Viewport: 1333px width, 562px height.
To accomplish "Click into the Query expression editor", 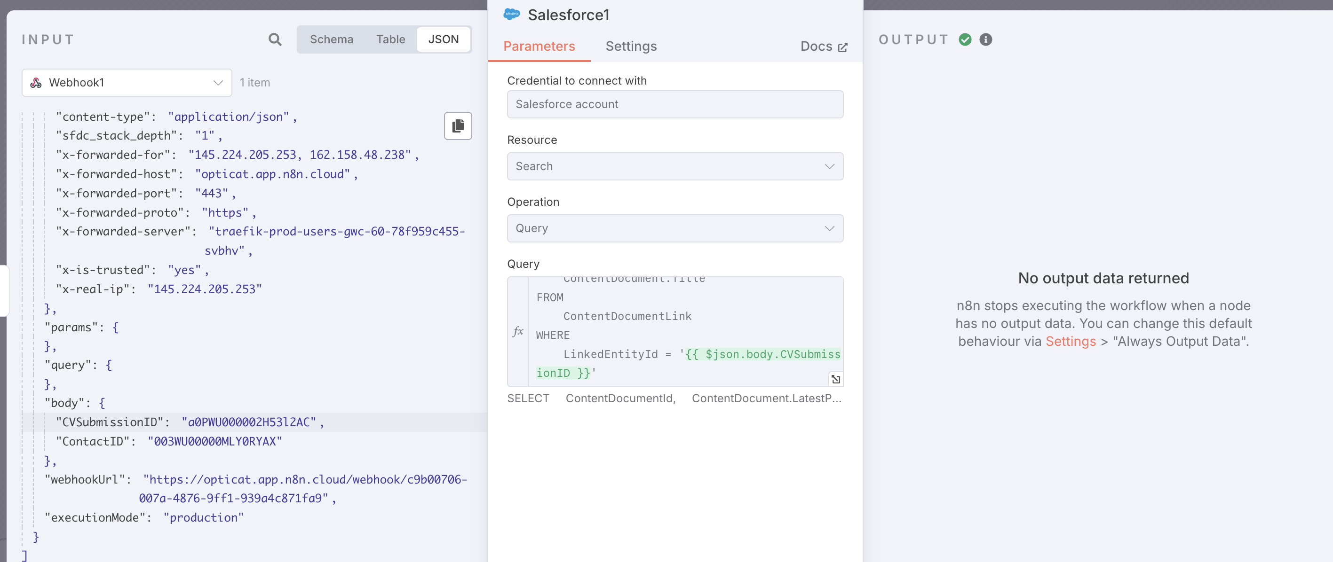I will coord(685,331).
